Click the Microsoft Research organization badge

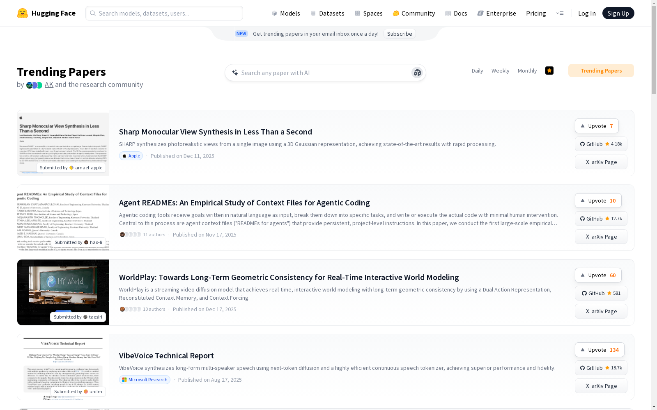[x=145, y=380]
